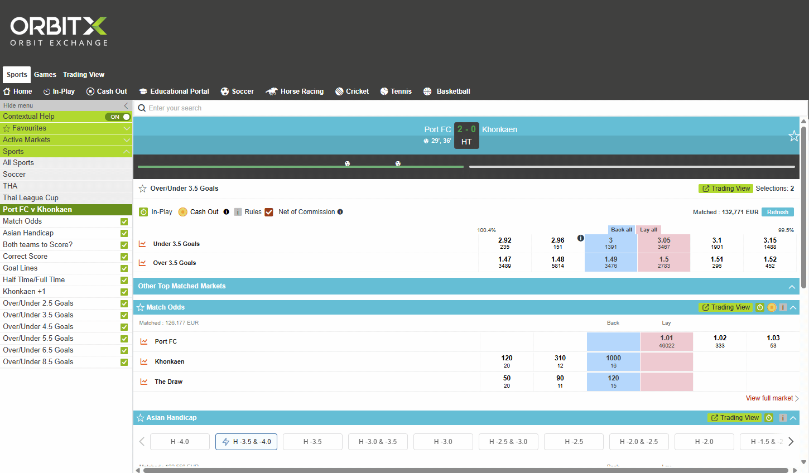Image resolution: width=809 pixels, height=473 pixels.
Task: Click the green In-Play icon below market title
Action: (x=143, y=212)
